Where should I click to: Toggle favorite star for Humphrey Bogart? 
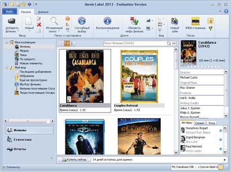(220, 130)
